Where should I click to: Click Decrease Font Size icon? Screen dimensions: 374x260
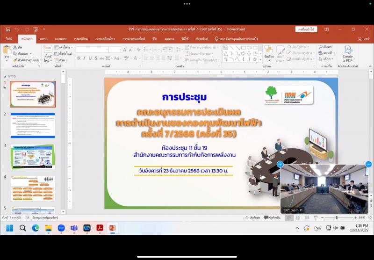point(130,50)
